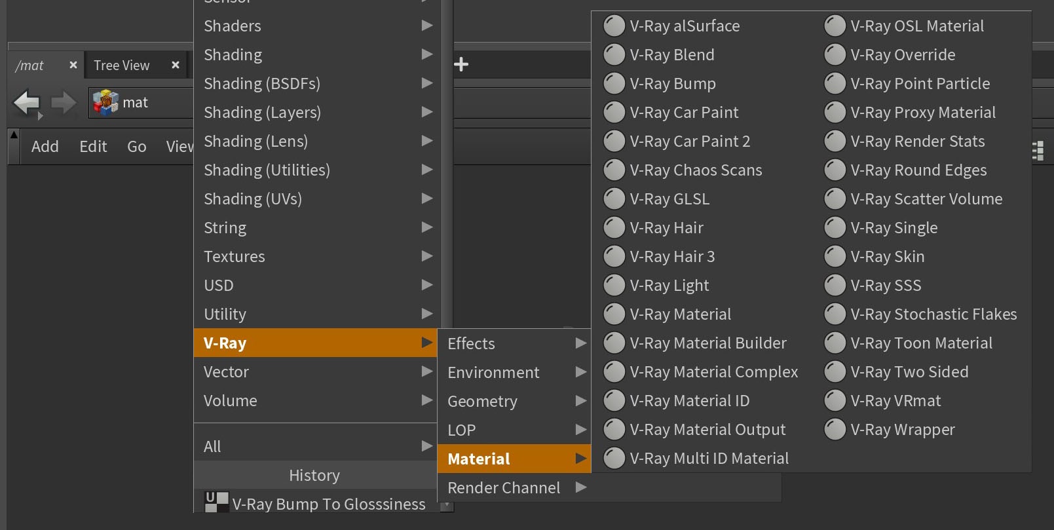Select the V-Ray Car Paint 2 icon

pos(614,142)
